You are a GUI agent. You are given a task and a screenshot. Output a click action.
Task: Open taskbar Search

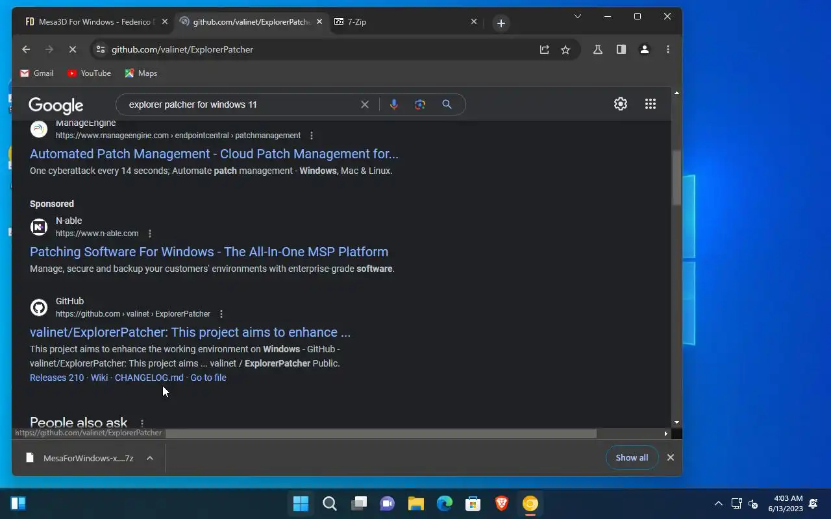(330, 503)
